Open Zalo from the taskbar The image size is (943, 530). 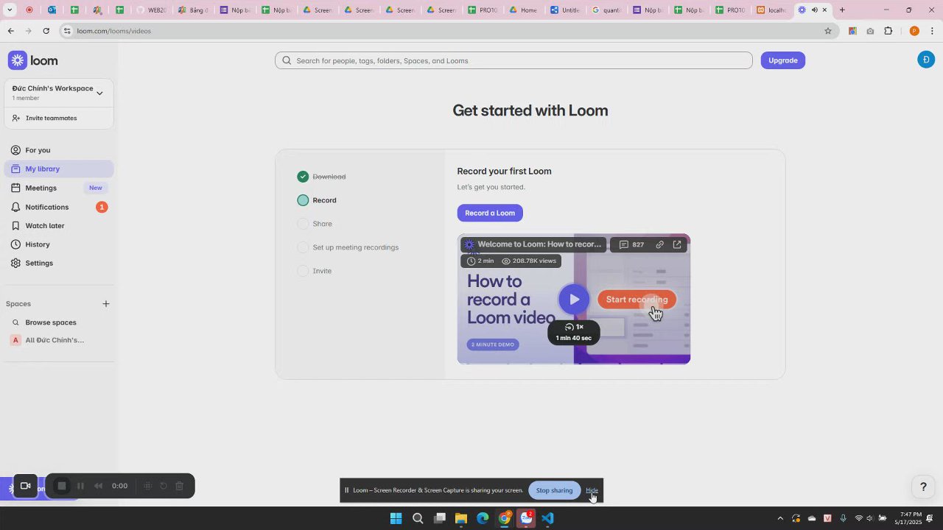526,518
